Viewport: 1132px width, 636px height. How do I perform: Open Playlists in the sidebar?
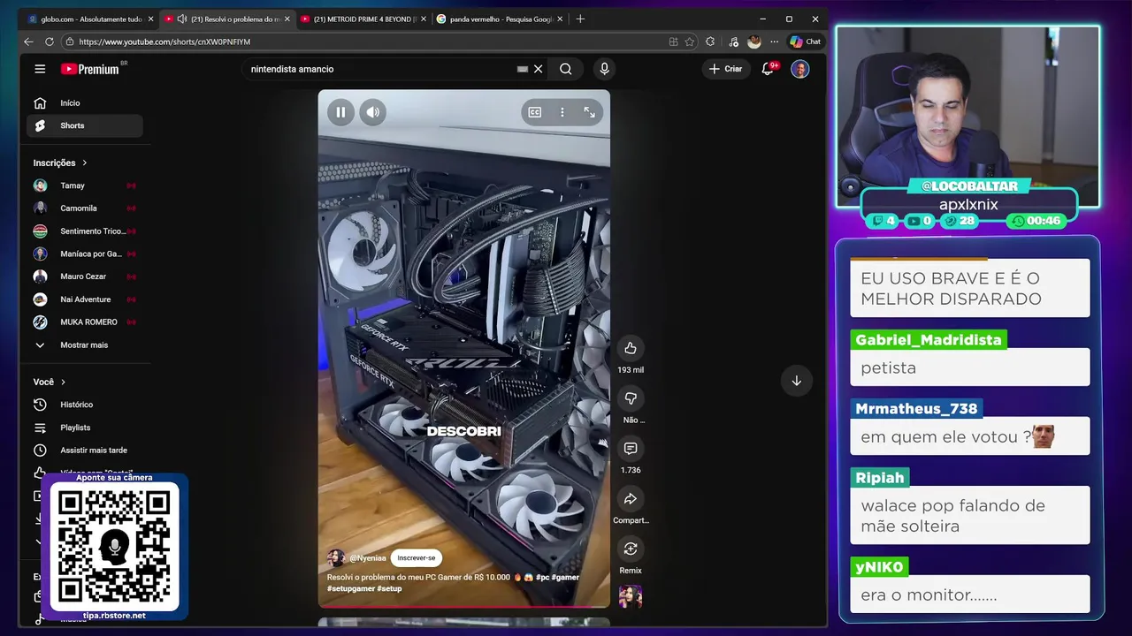85,428
